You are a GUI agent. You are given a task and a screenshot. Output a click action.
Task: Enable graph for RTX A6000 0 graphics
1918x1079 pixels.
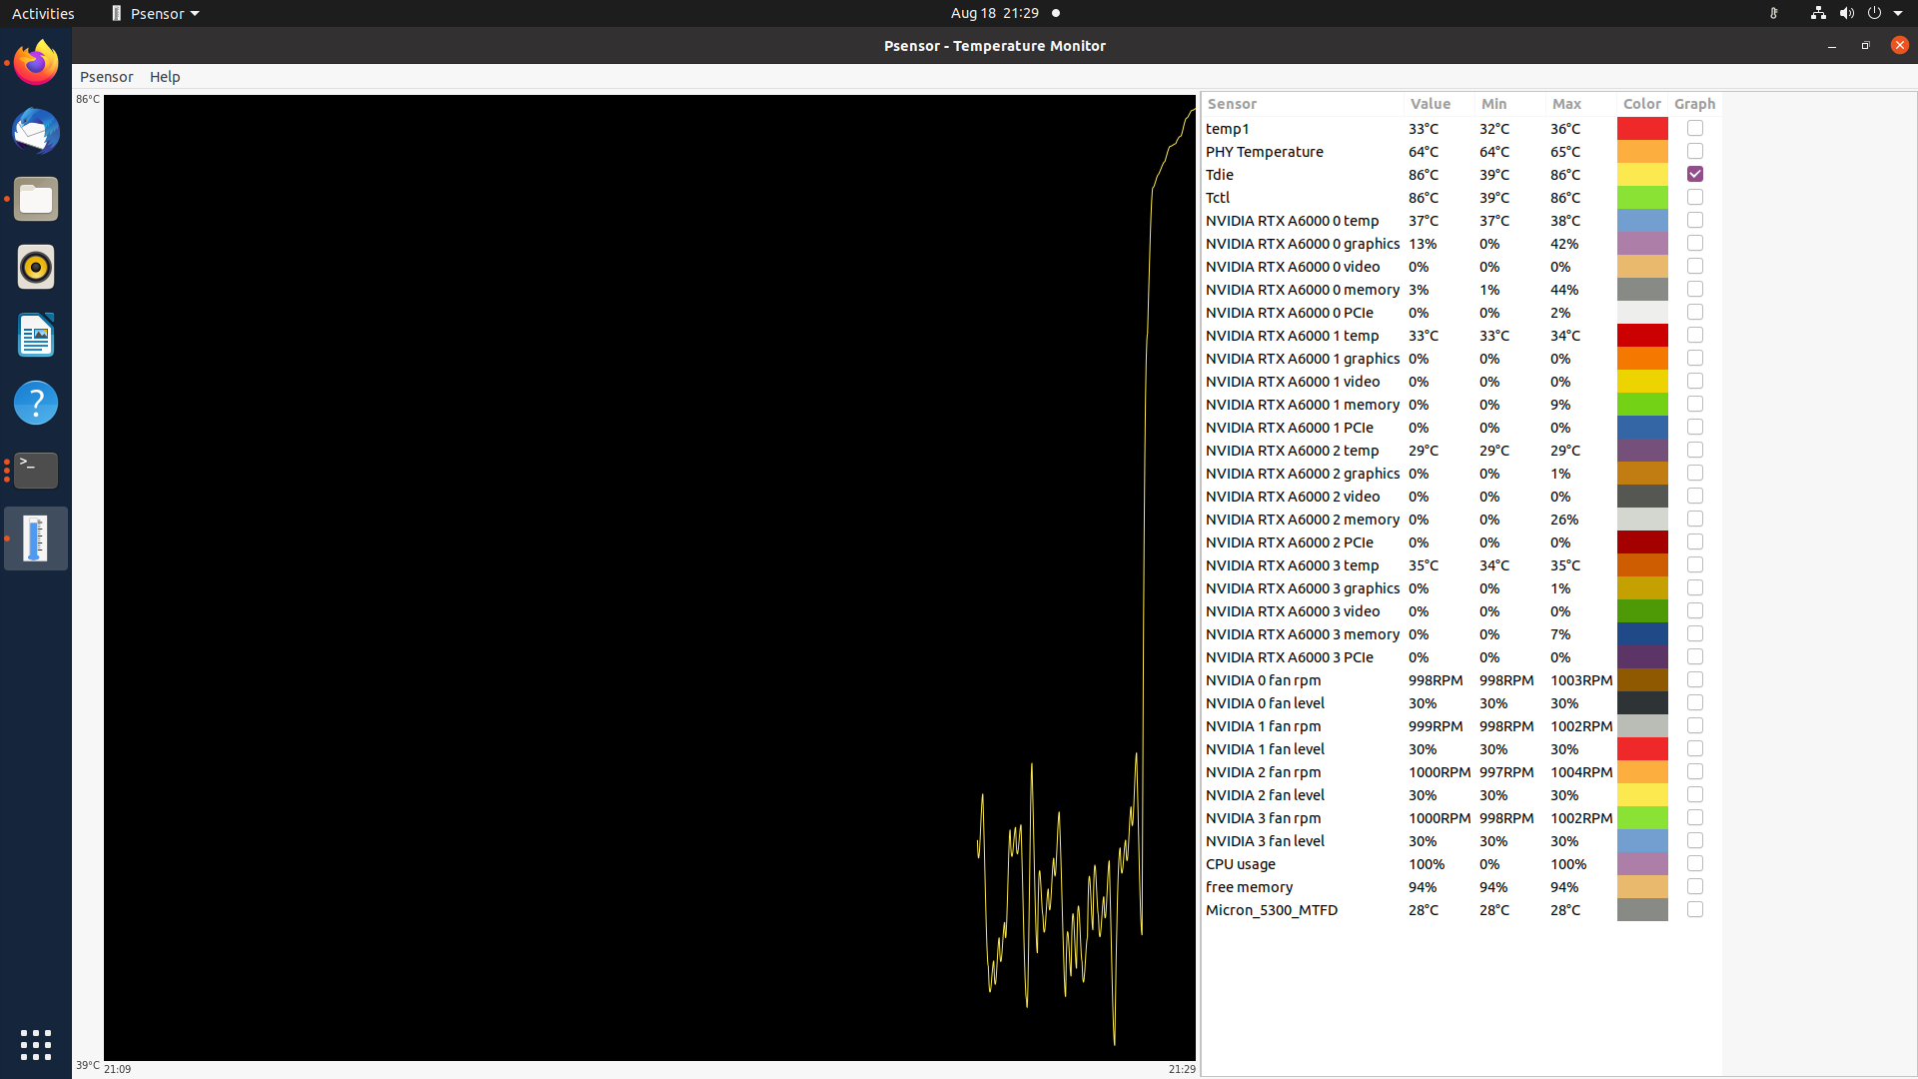click(x=1695, y=243)
